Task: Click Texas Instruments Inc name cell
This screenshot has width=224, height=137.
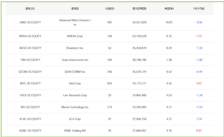Action: click(75, 60)
